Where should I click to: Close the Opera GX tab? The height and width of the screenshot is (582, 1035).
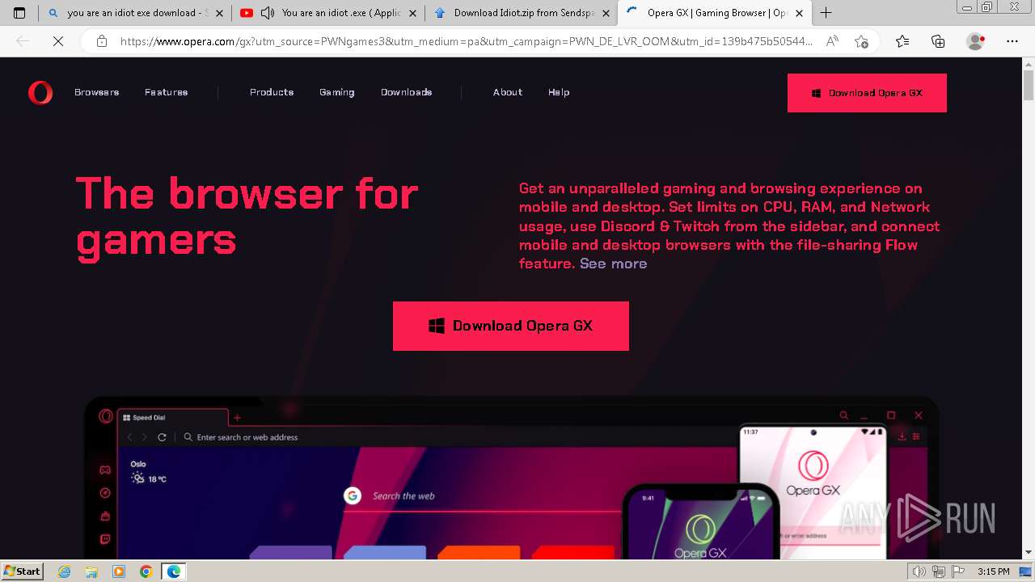(799, 13)
